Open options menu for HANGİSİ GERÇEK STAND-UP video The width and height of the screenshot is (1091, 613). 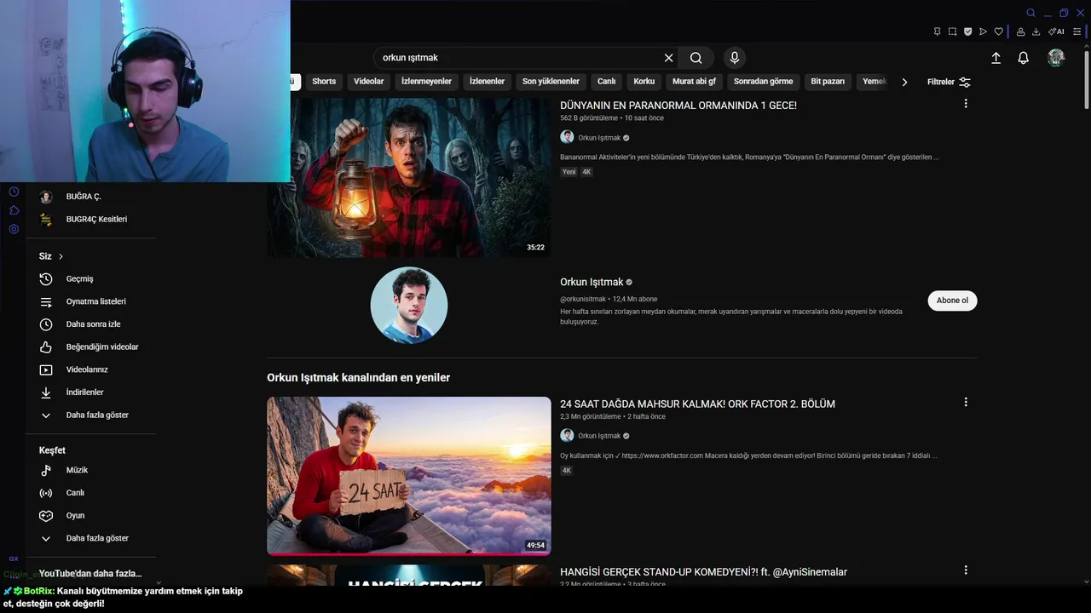966,570
